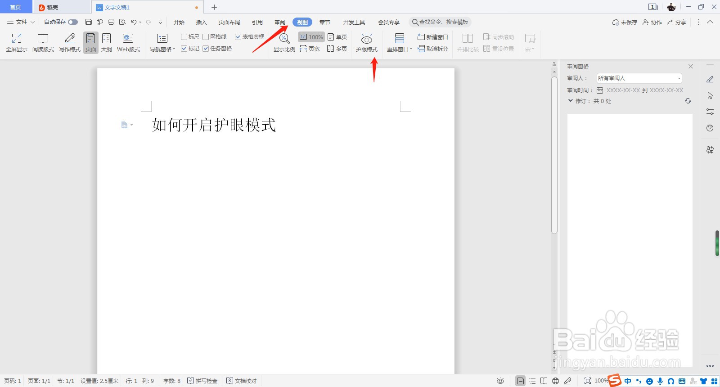Toggle document proofreading in status bar
The image size is (720, 387).
(242, 381)
